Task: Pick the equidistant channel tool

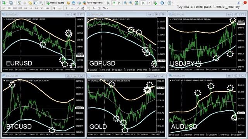Action: click(x=83, y=8)
